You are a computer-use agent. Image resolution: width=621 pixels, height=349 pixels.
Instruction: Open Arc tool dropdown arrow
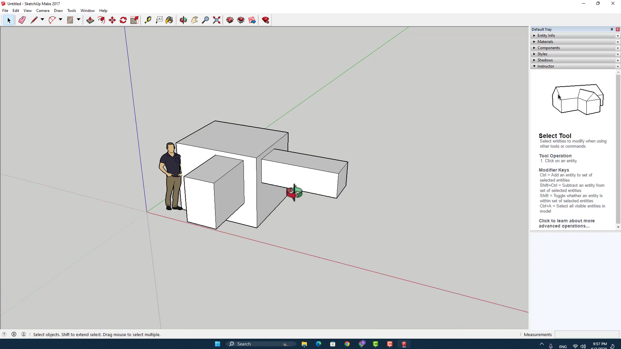(60, 20)
